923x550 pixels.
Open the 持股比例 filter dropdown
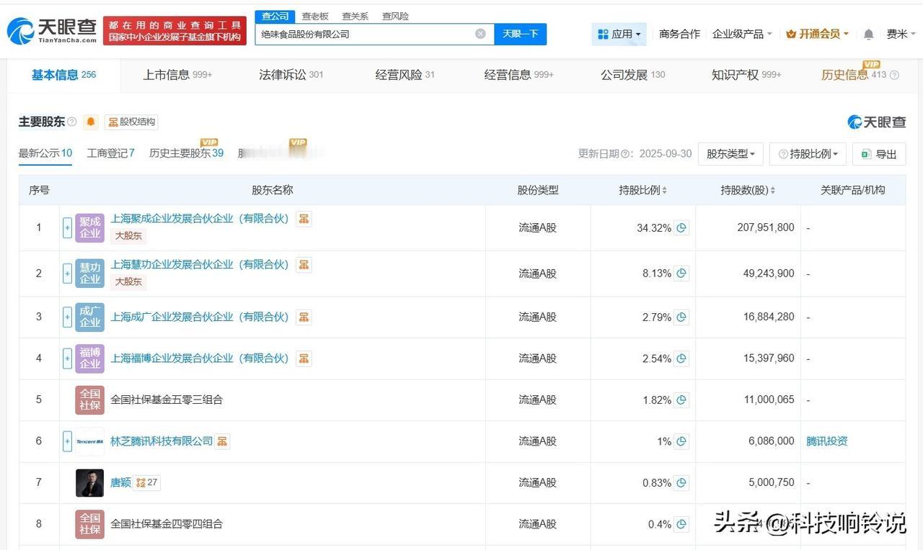(x=808, y=154)
